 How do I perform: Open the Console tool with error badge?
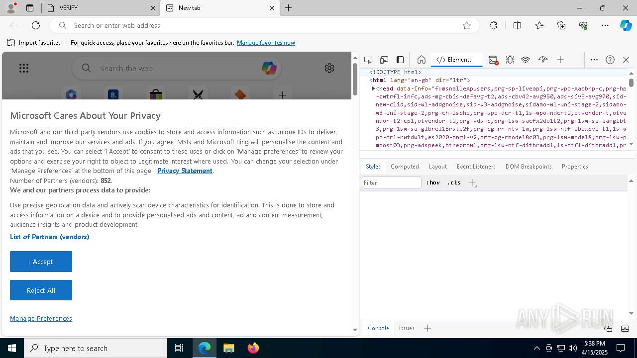tap(493, 60)
